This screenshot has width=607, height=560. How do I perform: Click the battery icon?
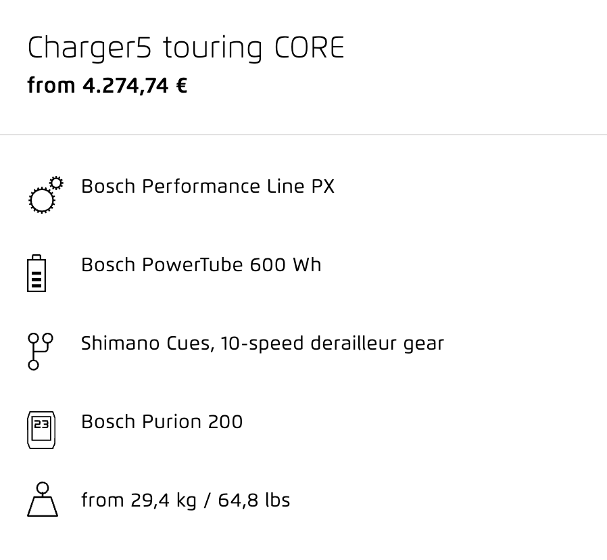(x=37, y=273)
